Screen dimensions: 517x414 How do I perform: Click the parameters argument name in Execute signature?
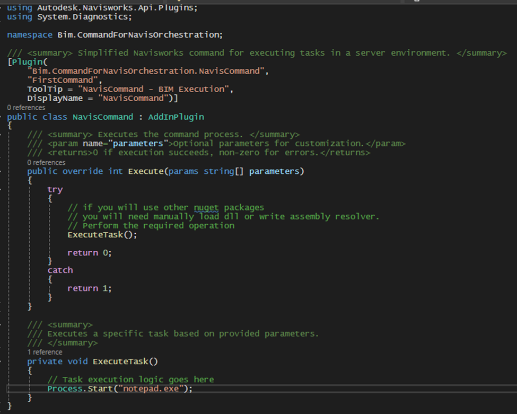pos(274,171)
